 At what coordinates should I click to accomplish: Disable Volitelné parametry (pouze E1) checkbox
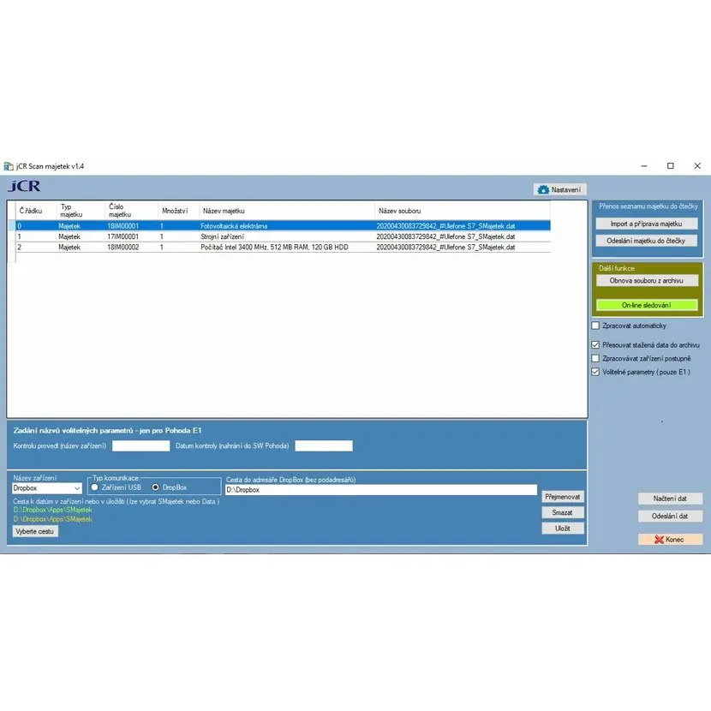(x=595, y=372)
